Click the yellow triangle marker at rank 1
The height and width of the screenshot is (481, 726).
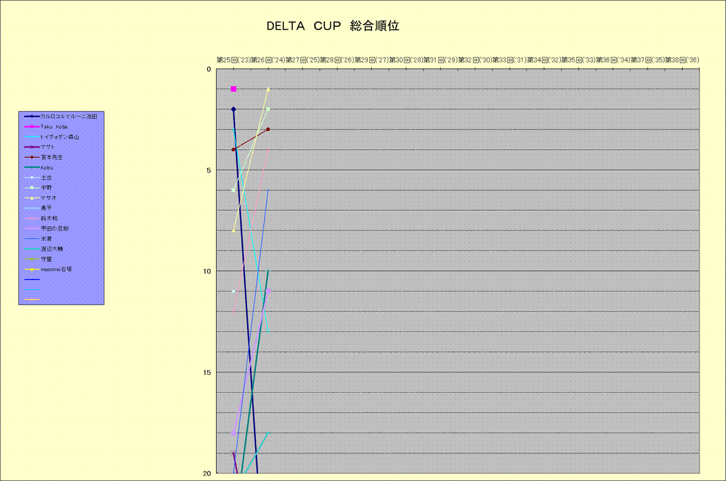pos(268,89)
